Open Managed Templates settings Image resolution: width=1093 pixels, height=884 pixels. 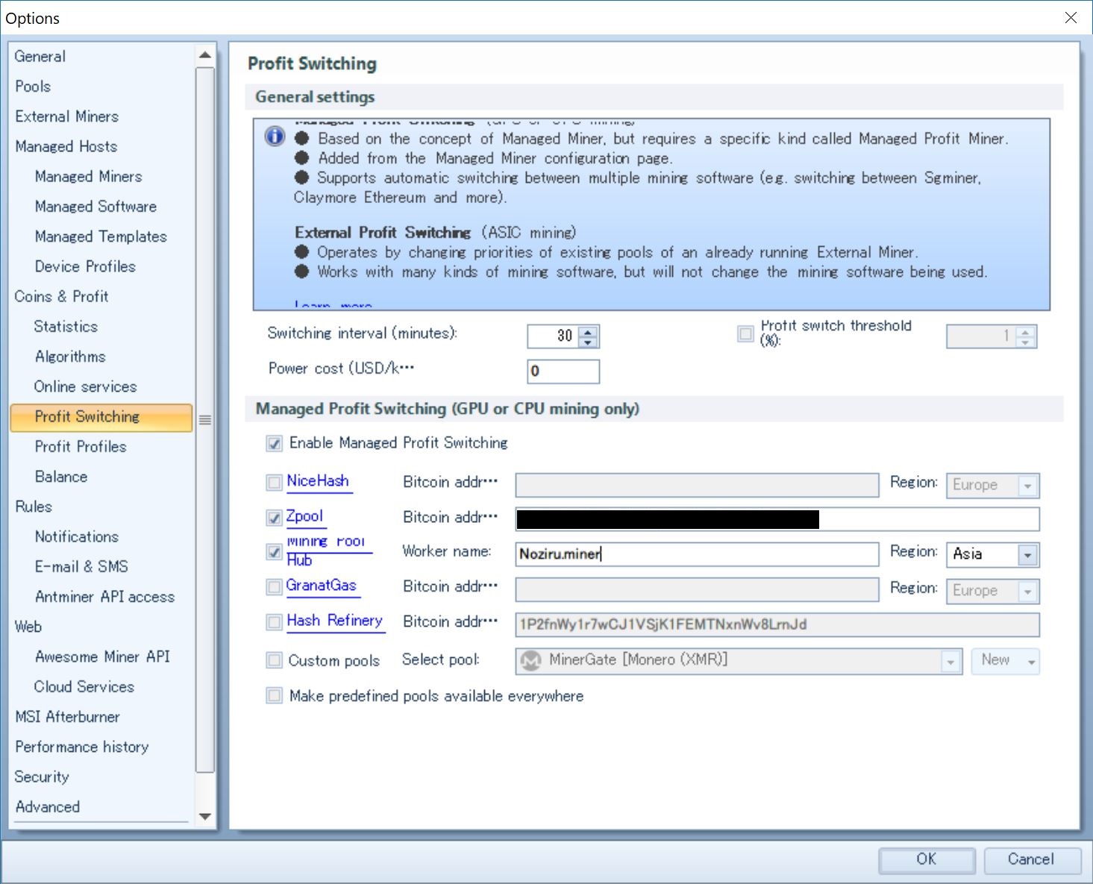point(101,236)
